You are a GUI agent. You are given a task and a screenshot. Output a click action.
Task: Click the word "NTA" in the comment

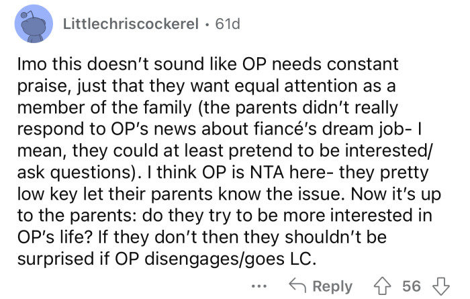pos(267,173)
